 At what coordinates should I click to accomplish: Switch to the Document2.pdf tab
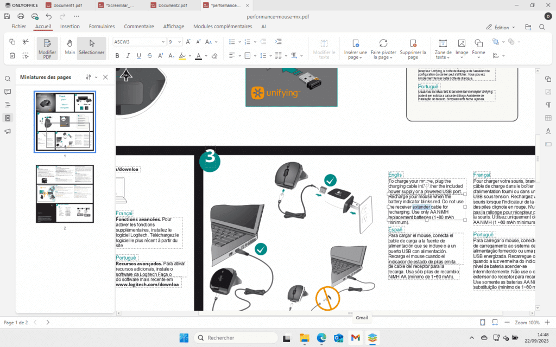click(x=172, y=5)
